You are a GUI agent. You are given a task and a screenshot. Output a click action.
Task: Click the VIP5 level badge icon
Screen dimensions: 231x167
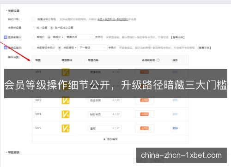pyautogui.click(x=66, y=128)
